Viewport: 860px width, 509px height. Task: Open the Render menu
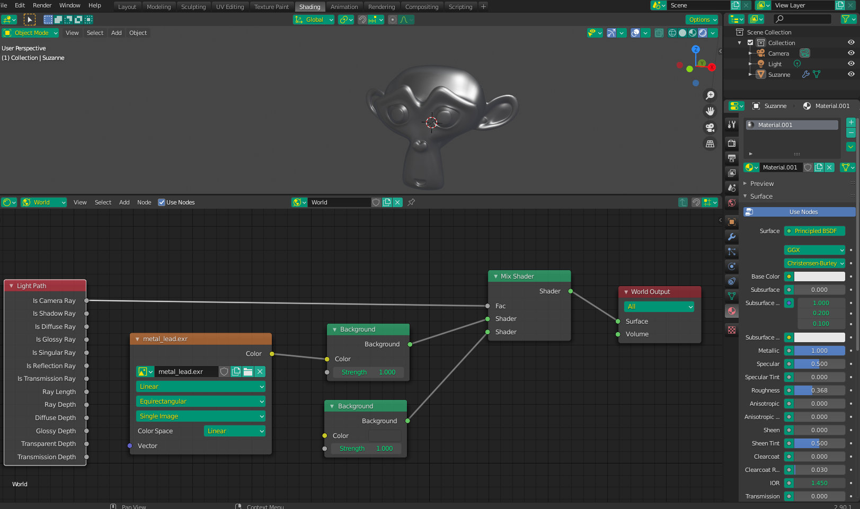(42, 5)
